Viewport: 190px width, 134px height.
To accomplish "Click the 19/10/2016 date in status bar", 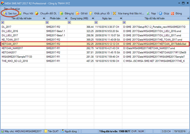I will (180, 131).
